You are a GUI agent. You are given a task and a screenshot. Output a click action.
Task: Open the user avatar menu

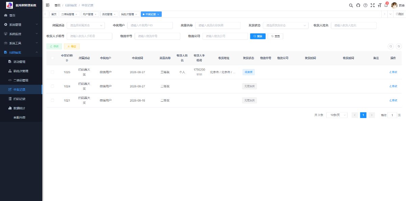394,5
